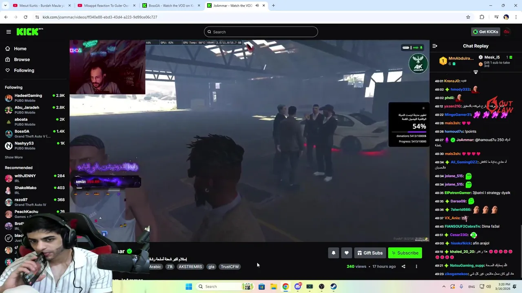Viewport: 522px width, 293px height.
Task: View site information icon
Action: click(37, 17)
